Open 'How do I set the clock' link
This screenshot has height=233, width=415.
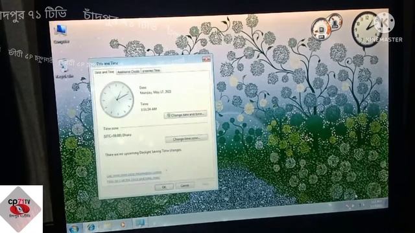coord(134,180)
